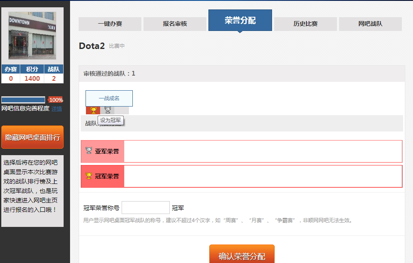Click the 隐藏网吧桌面排行 button
This screenshot has height=263, width=413.
32,138
